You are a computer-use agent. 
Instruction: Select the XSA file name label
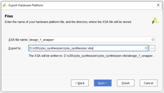pyautogui.click(x=18, y=40)
